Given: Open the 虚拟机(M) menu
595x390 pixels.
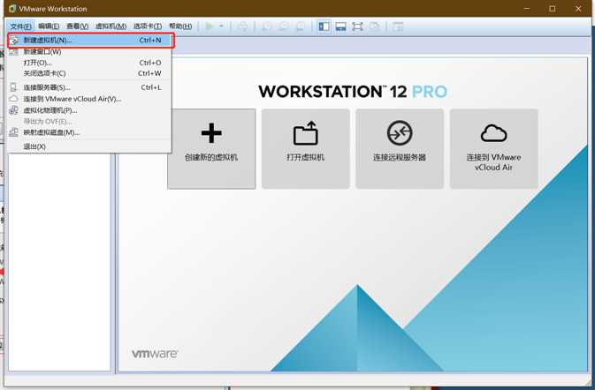Looking at the screenshot, I should [x=111, y=26].
